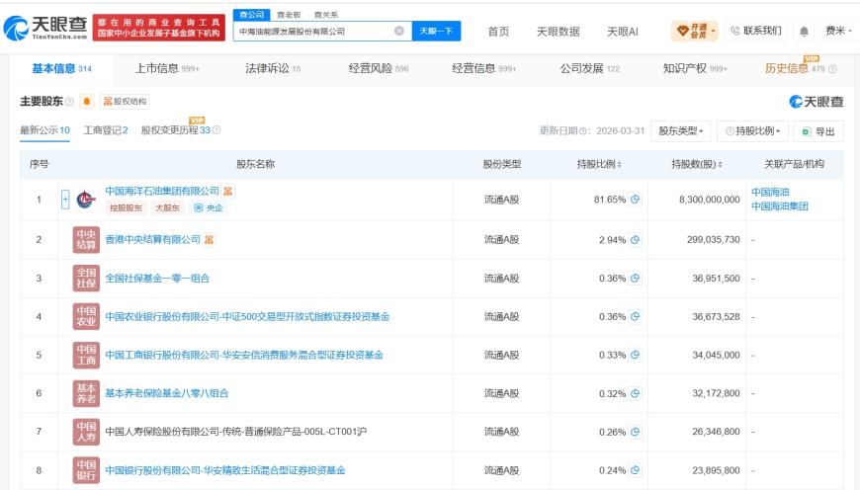Screen dimensions: 860x490
Task: Click the 中国海洋石油集团 company logo
Action: pos(86,200)
